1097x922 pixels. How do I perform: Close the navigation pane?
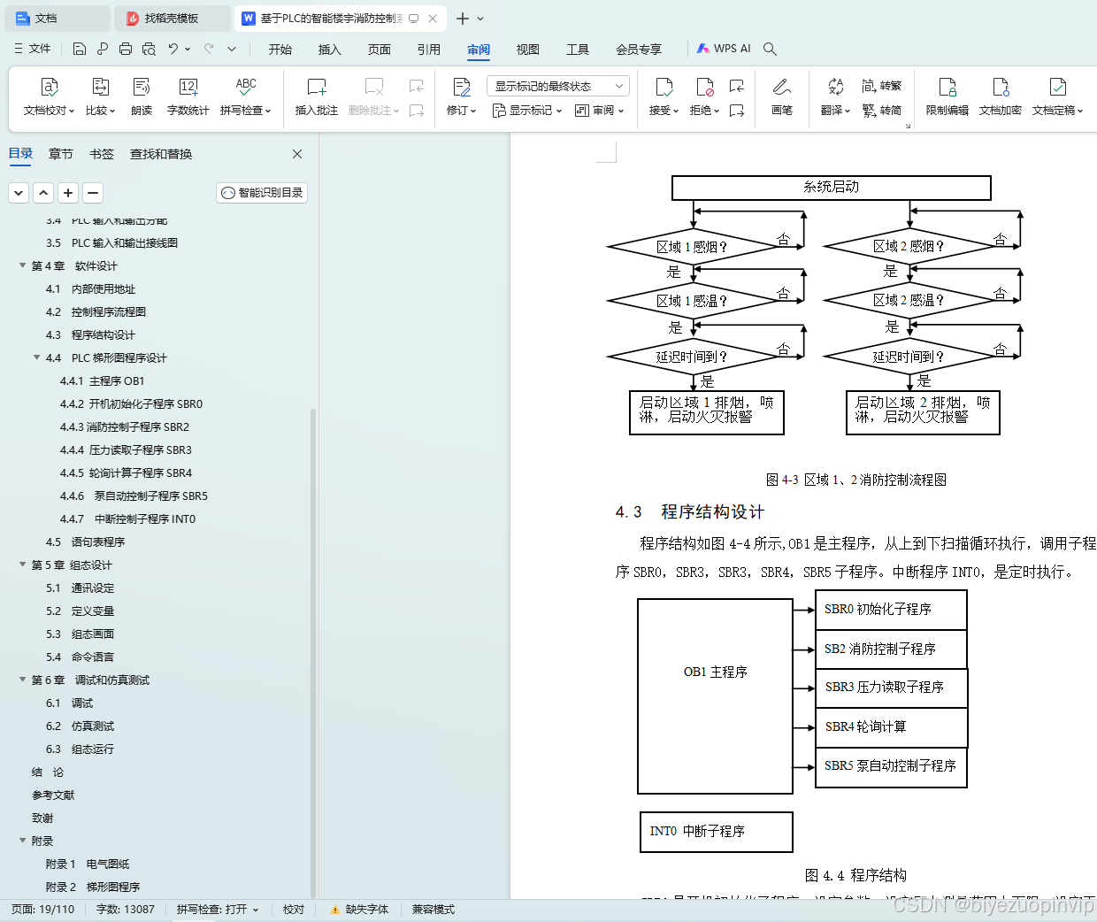click(x=297, y=154)
